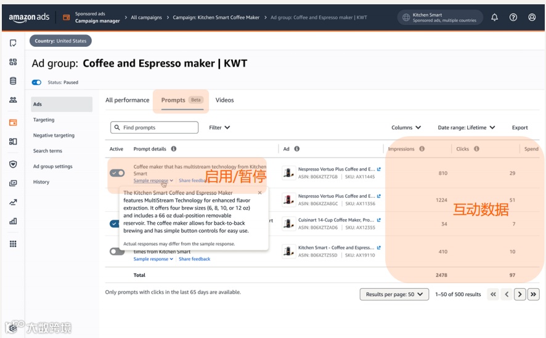Open the Columns dropdown

[x=406, y=127]
